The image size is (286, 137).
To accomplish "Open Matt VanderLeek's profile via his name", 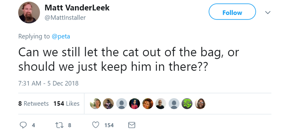I will tap(77, 8).
